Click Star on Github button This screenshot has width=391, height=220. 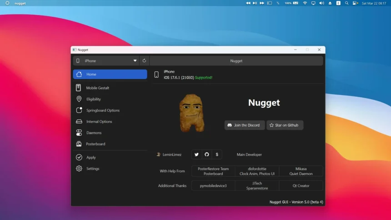point(285,125)
